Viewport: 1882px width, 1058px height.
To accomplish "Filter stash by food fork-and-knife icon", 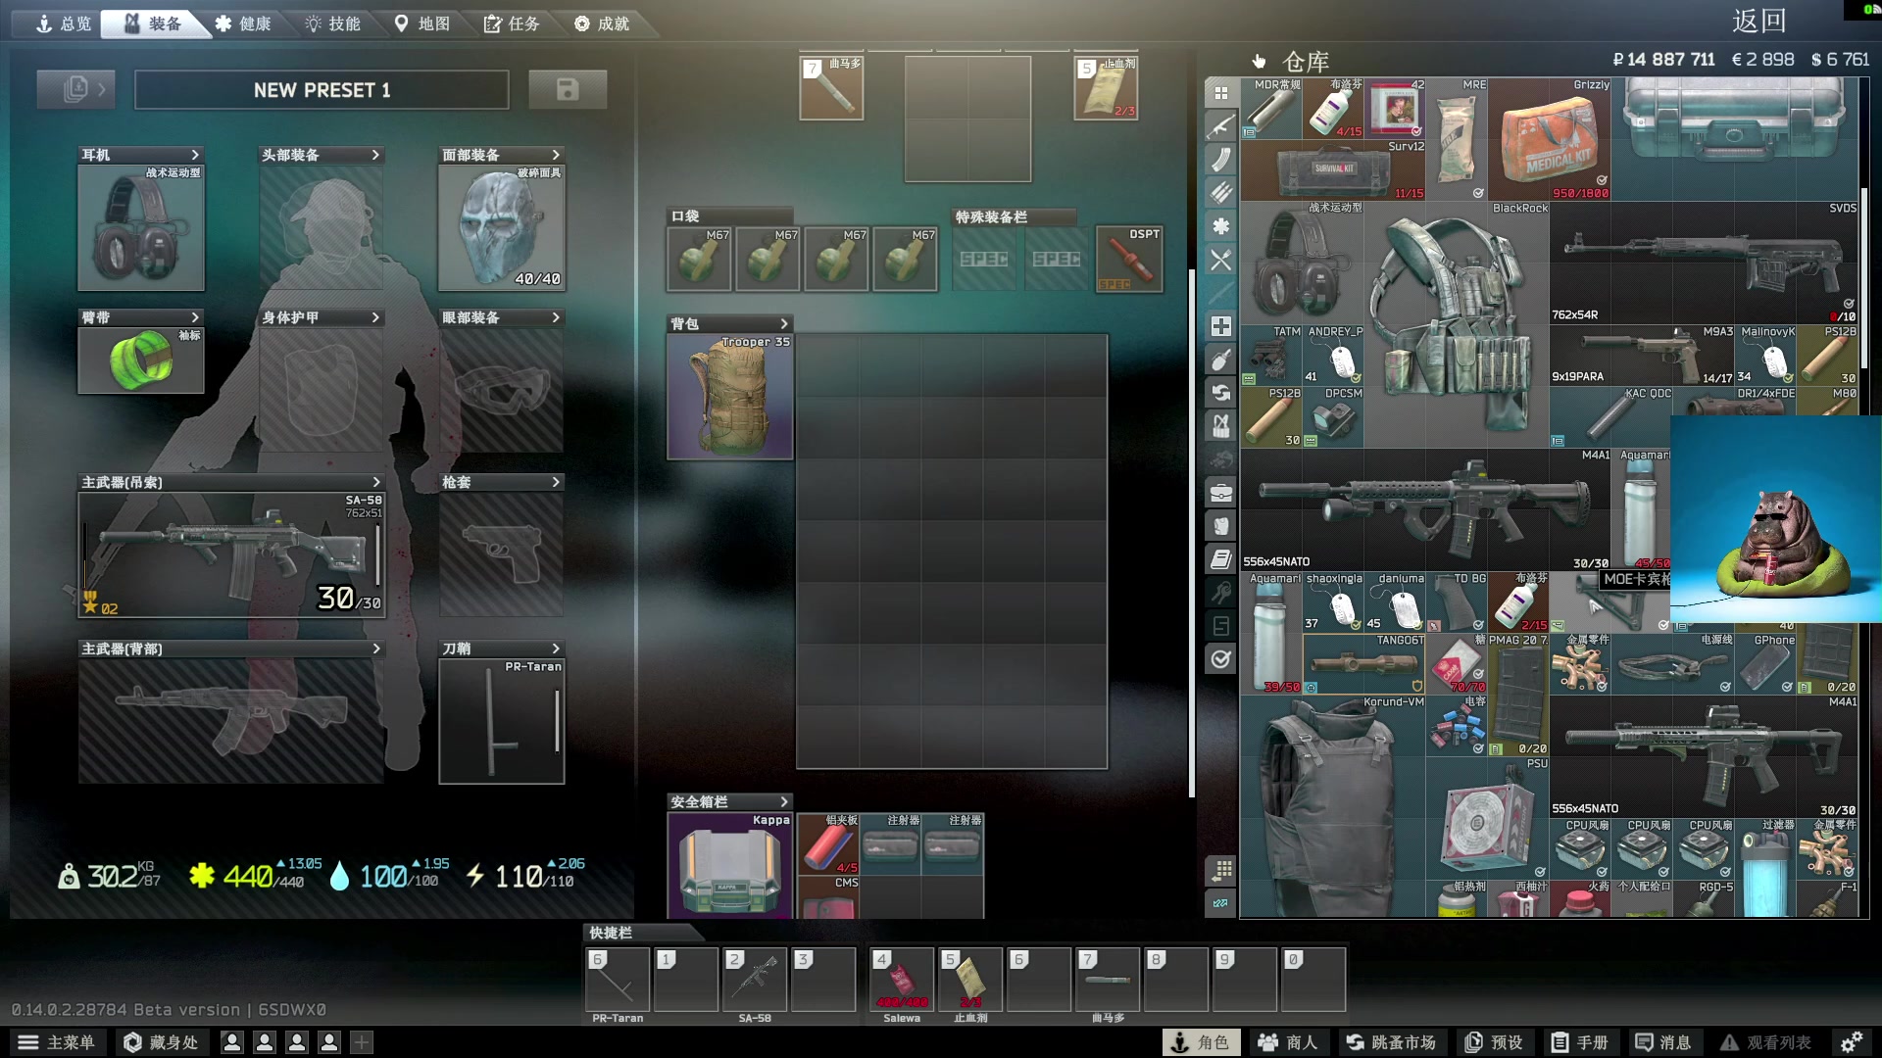I will pos(1220,260).
